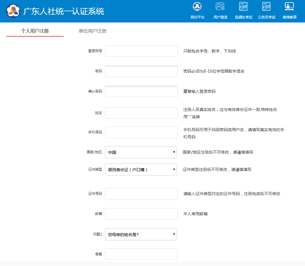Click the 请输入证件类型对应的证件号码 hint text
Image resolution: width=305 pixels, height=266 pixels.
pos(232,194)
